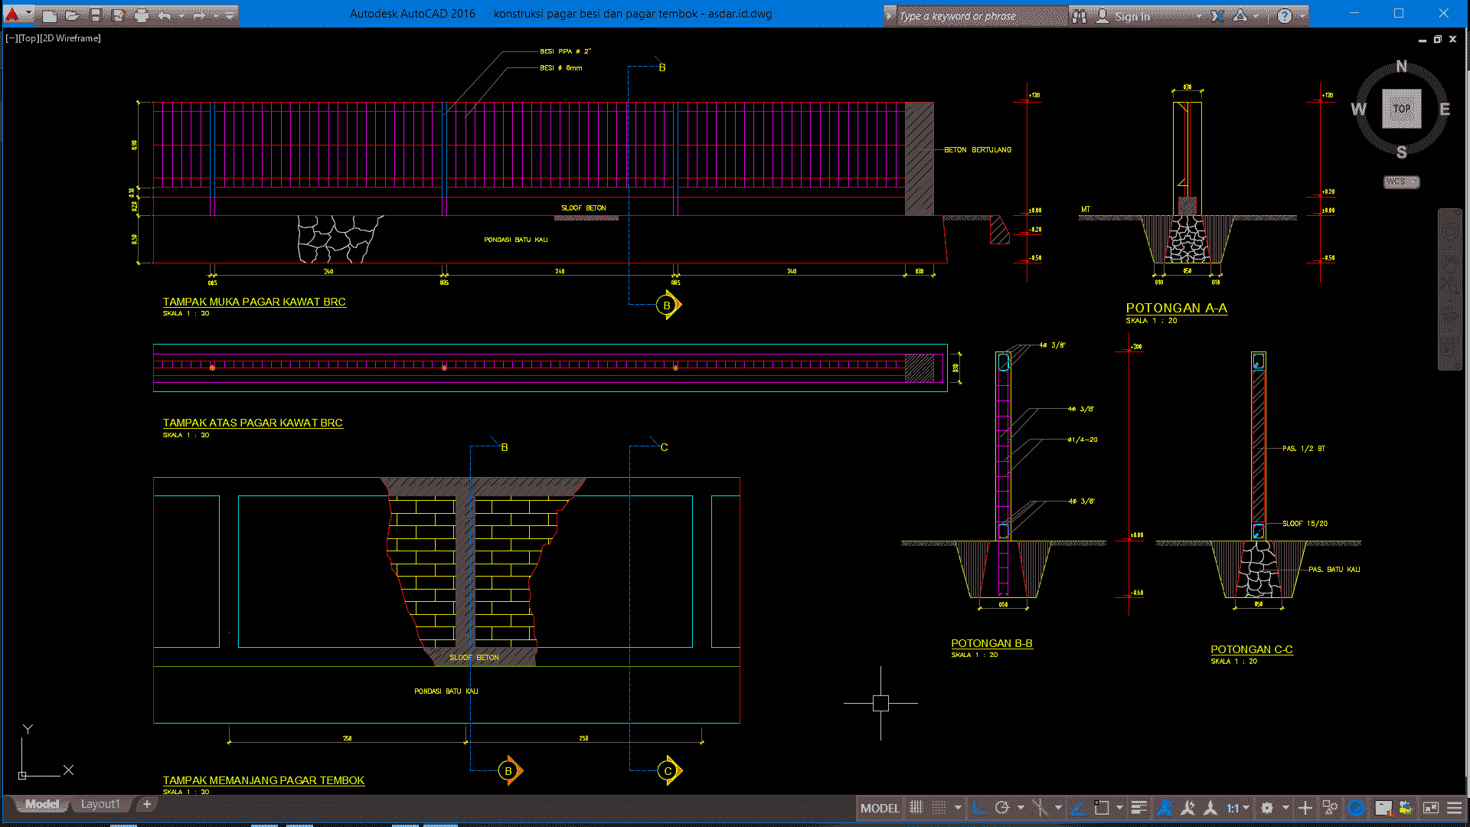Click the MODEL space button in status bar
This screenshot has width=1470, height=827.
[x=880, y=808]
